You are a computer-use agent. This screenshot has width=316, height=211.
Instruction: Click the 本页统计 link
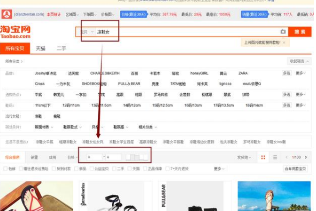pyautogui.click(x=53, y=14)
